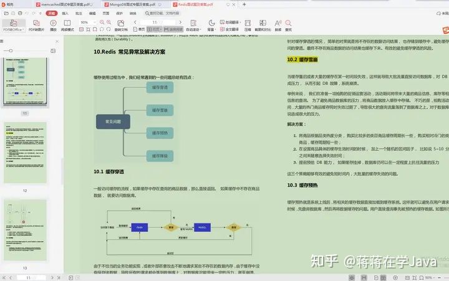Viewport: 449px width, 281px height.
Task: Expand the 自动滚动 dropdown arrow
Action: pos(200,29)
